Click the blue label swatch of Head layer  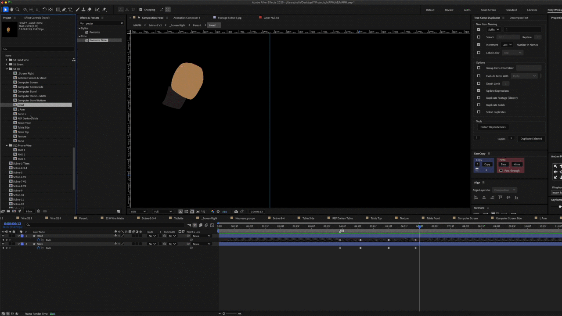(x=22, y=236)
